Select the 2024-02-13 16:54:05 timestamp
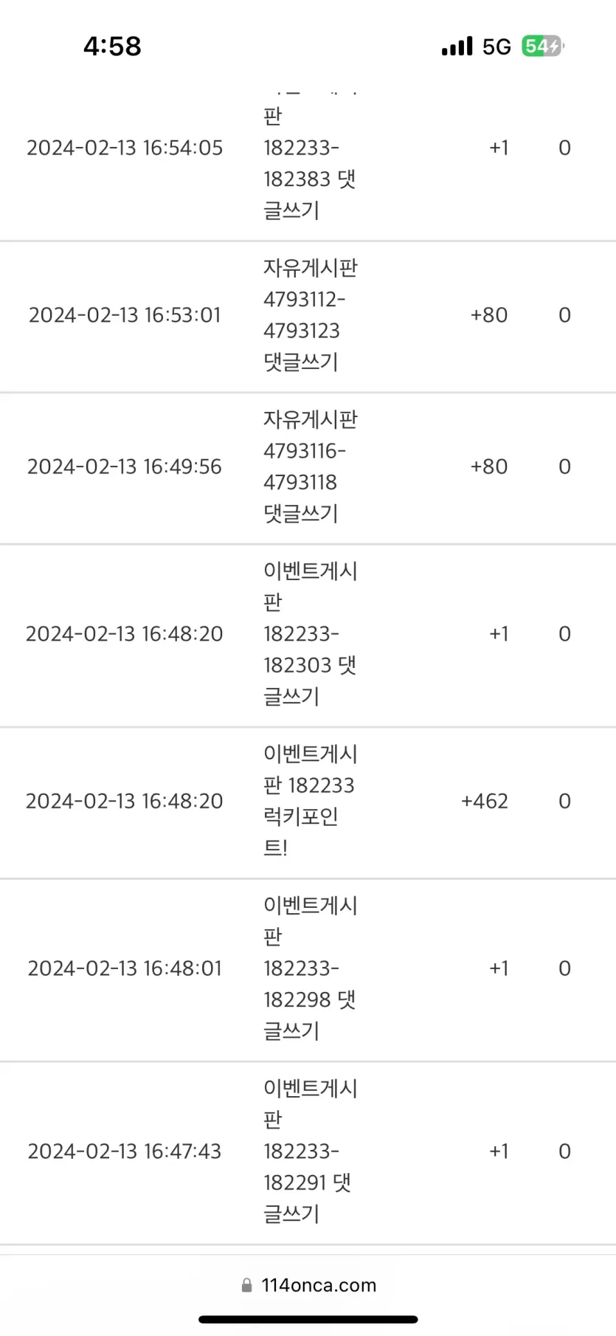The image size is (616, 1336). pos(125,148)
